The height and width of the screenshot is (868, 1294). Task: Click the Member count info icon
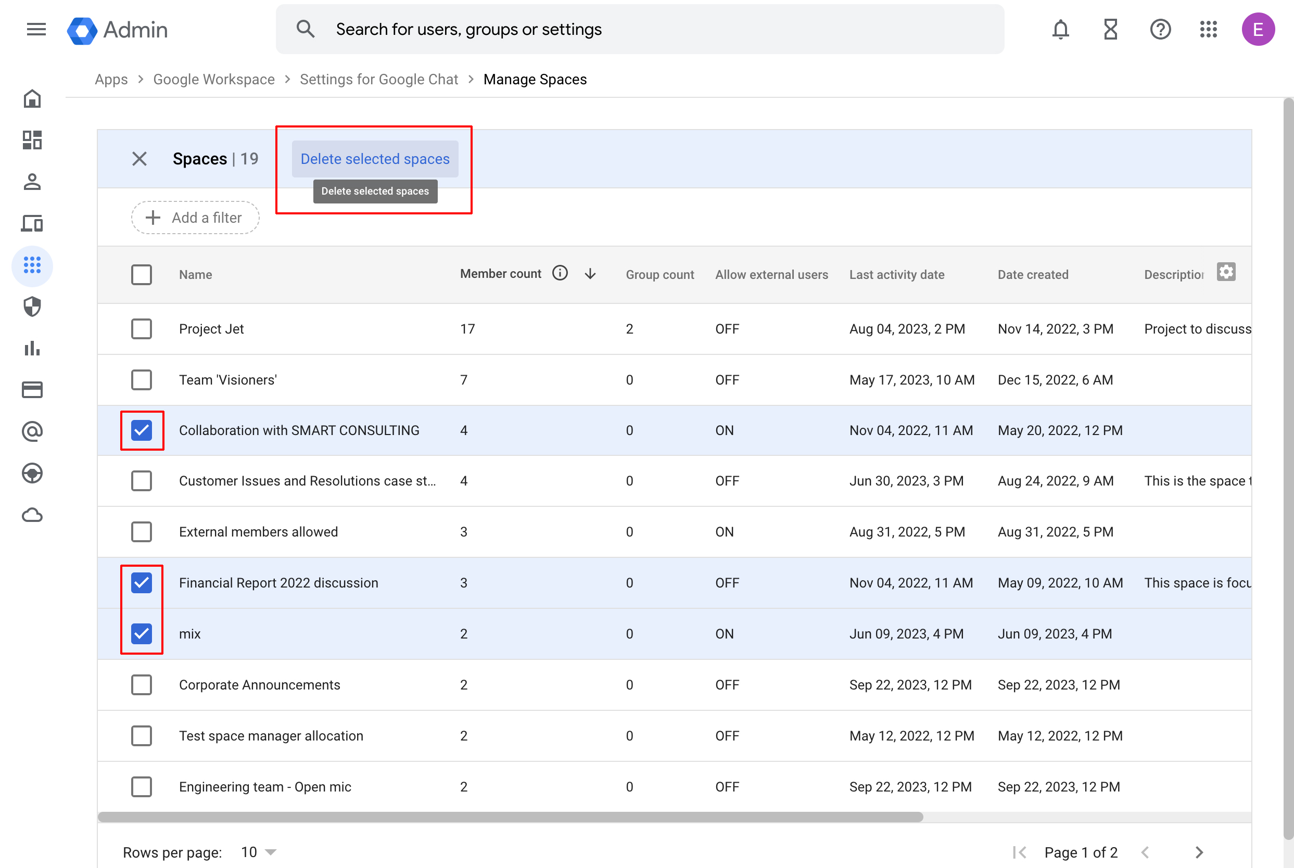(560, 274)
